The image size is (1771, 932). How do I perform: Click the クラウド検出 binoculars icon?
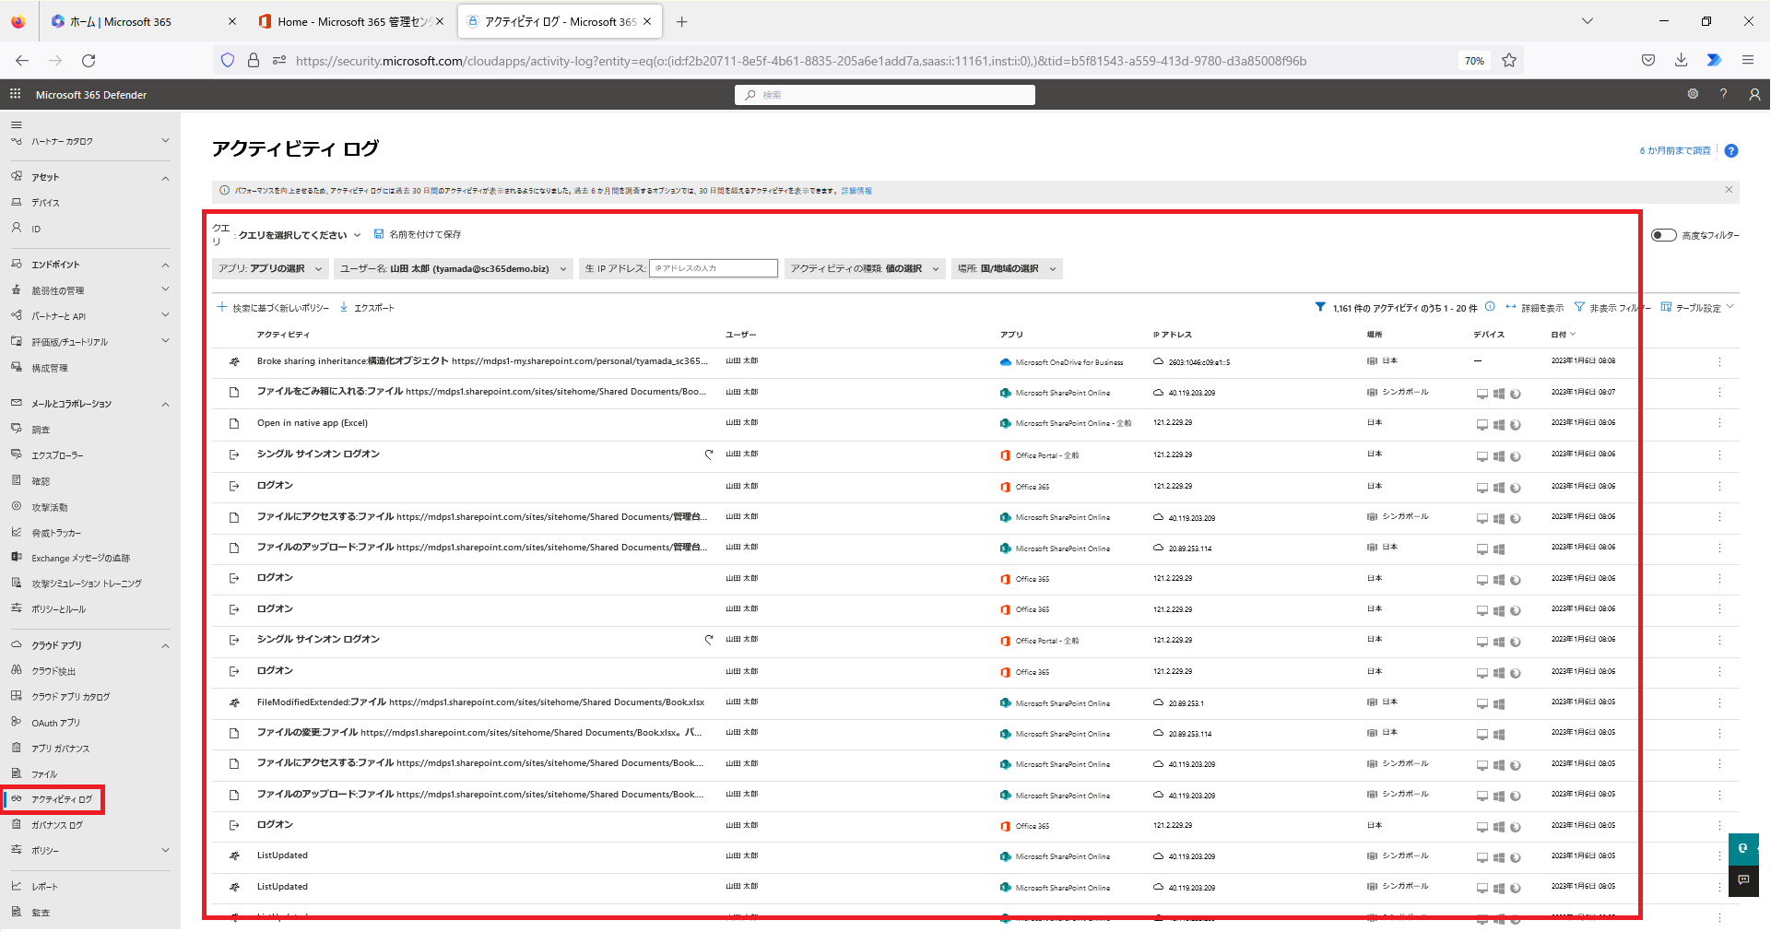tap(16, 670)
